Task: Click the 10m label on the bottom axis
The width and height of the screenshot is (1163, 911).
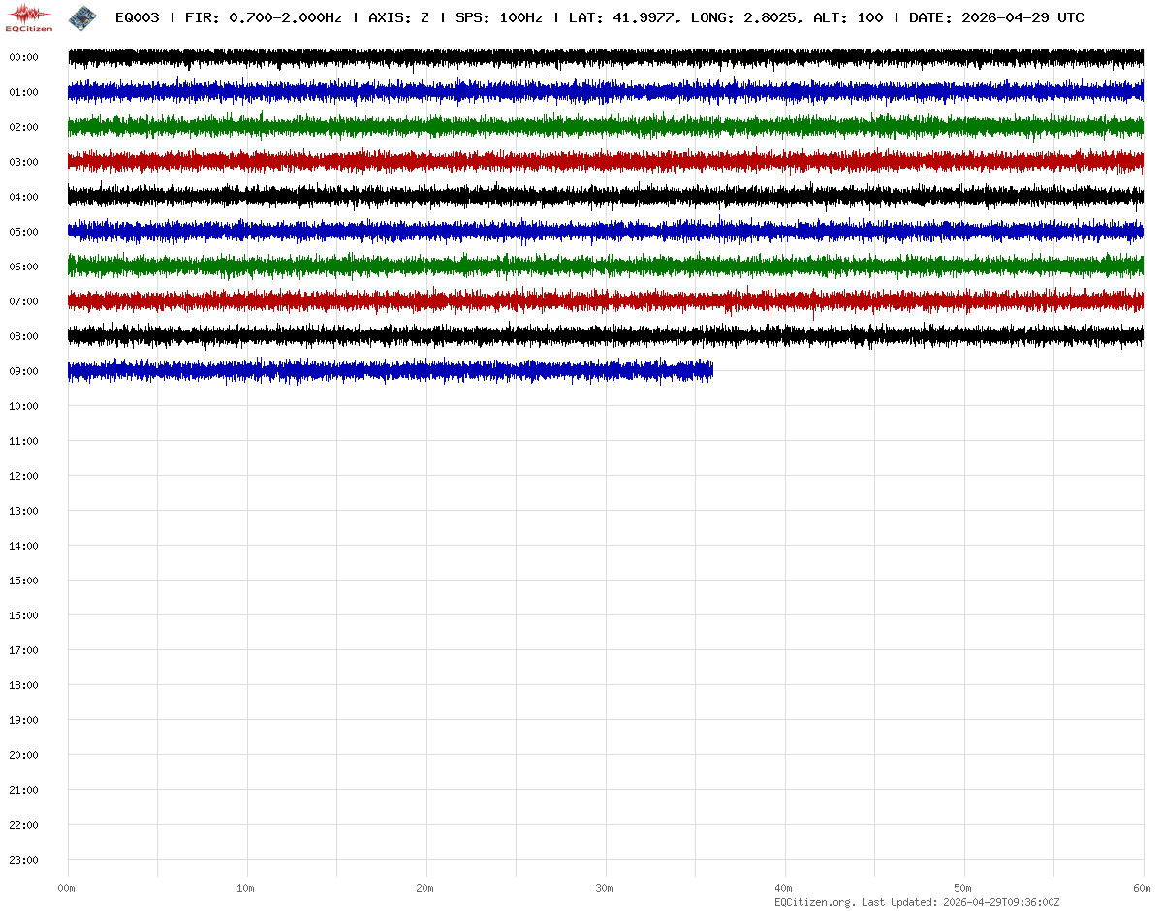Action: point(246,888)
